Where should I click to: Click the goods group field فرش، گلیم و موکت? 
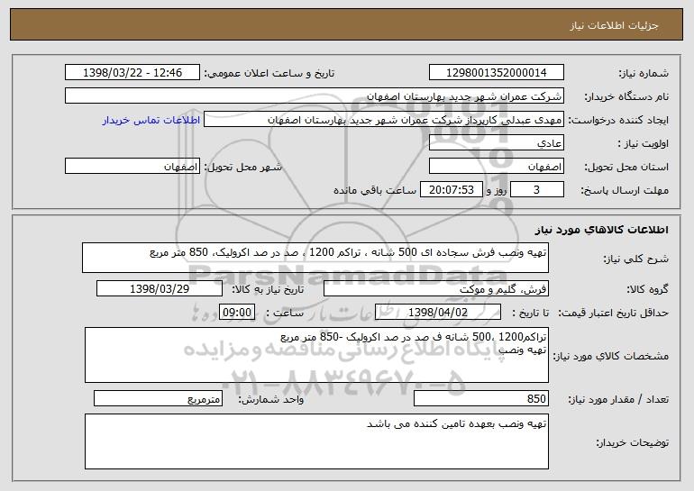point(436,289)
